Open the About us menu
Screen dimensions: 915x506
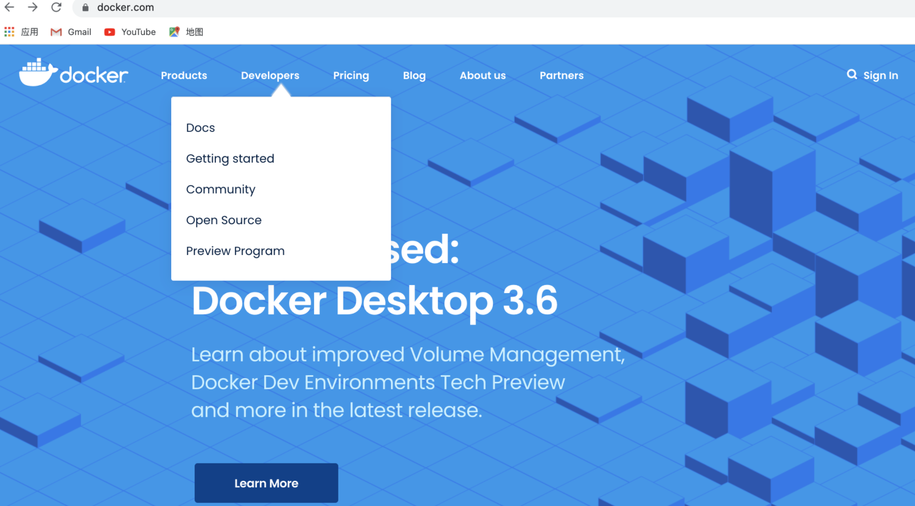[483, 76]
